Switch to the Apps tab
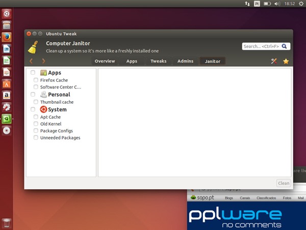This screenshot has height=230, width=306. coord(132,61)
